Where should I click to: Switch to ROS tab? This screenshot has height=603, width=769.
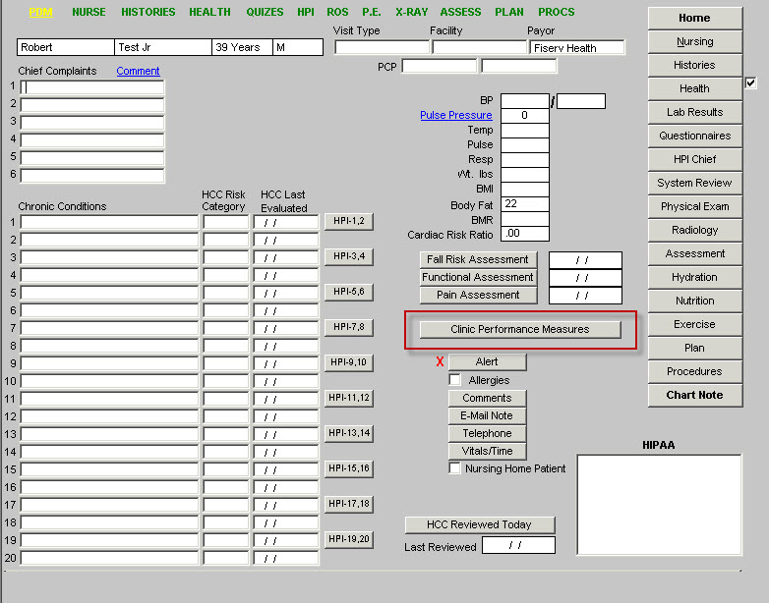coord(337,12)
